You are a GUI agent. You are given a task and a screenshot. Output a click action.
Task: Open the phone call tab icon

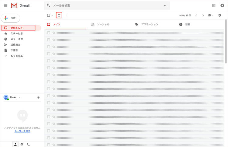28,144
